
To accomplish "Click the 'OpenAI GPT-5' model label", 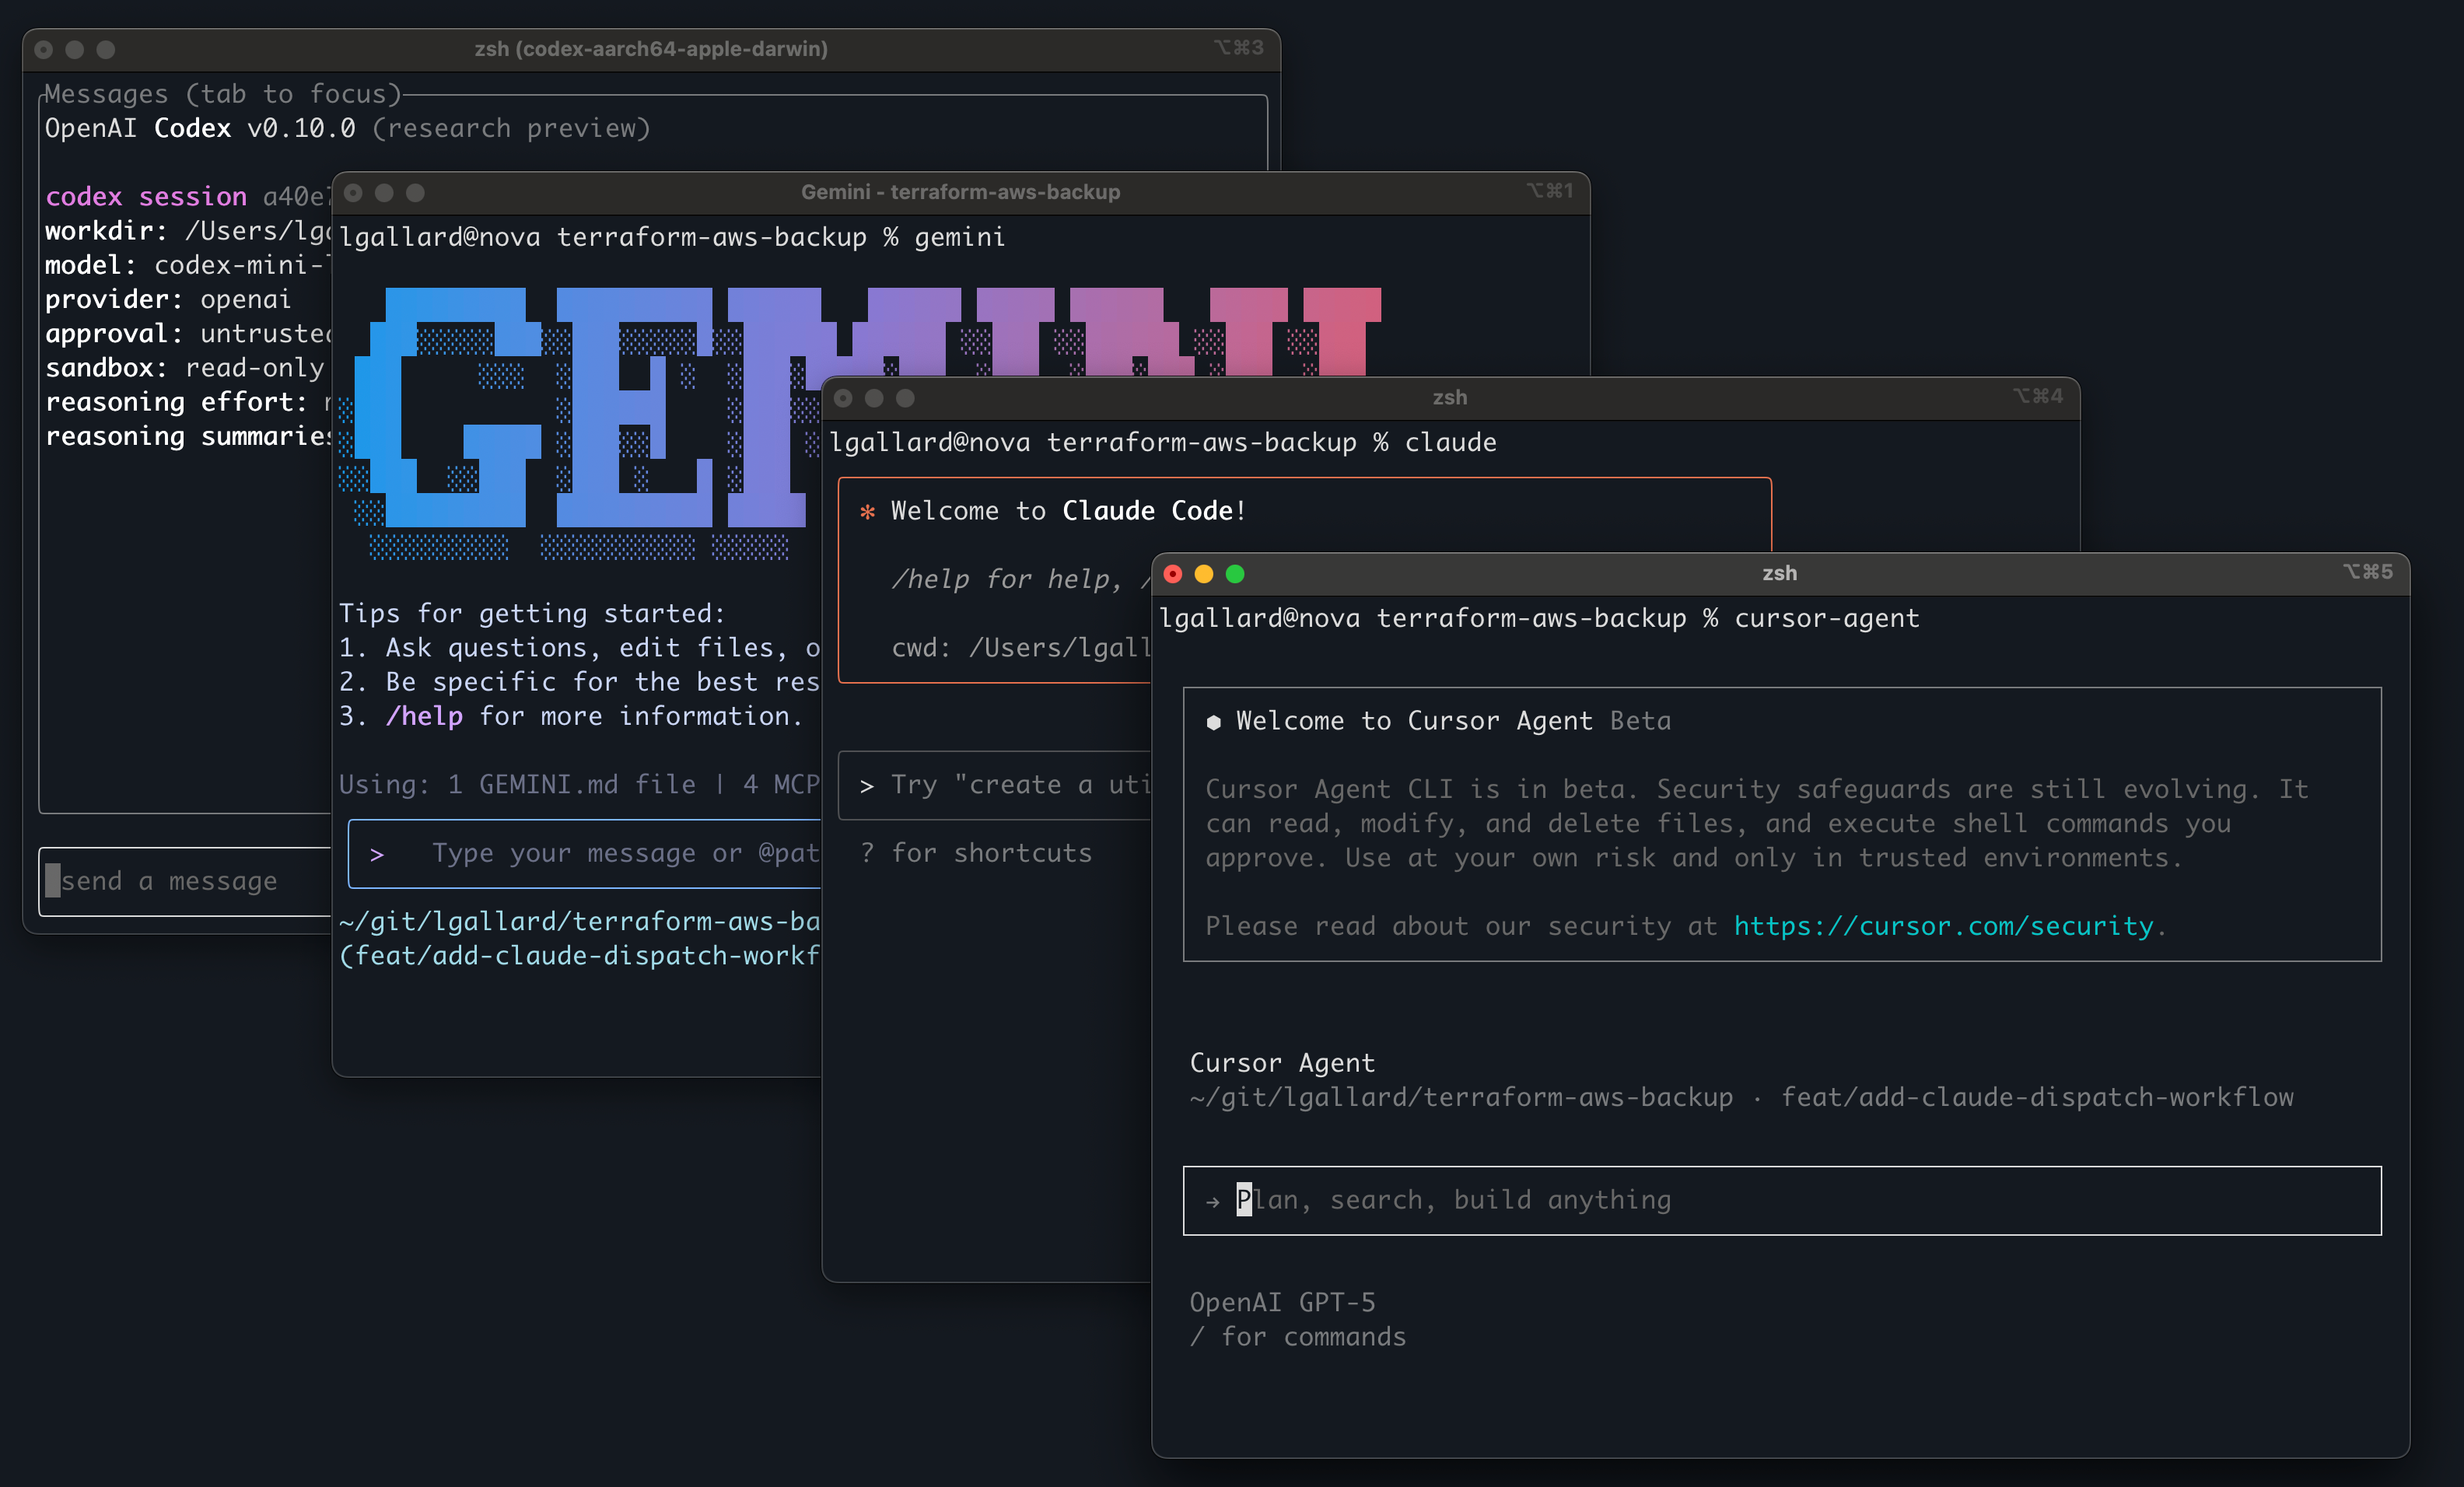I will point(1282,1302).
